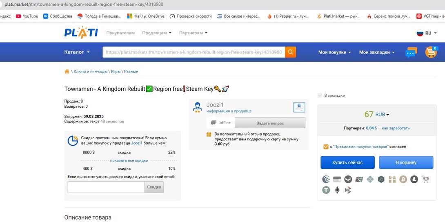Expand the Партнерам menu
445x222 pixels.
point(193,33)
